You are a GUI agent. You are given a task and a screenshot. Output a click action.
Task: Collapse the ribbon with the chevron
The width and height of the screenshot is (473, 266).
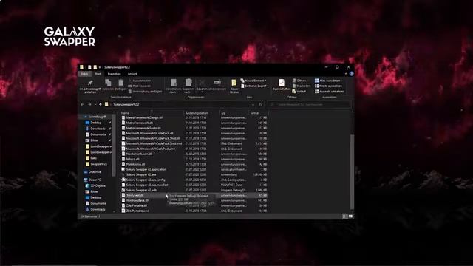[x=346, y=74]
